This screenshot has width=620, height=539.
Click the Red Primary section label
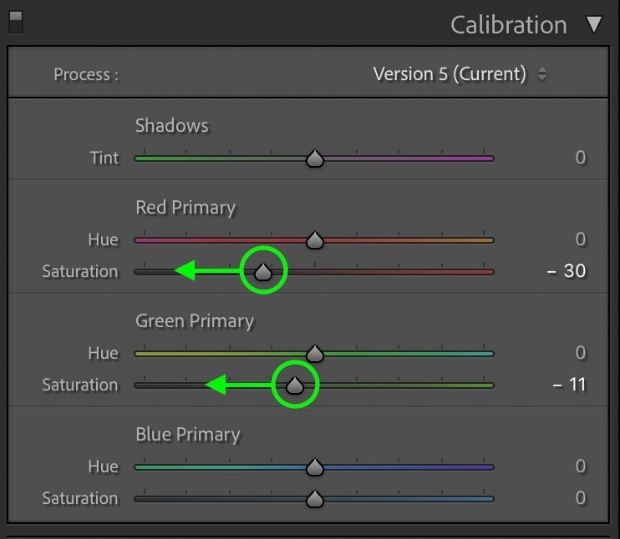[x=185, y=208]
